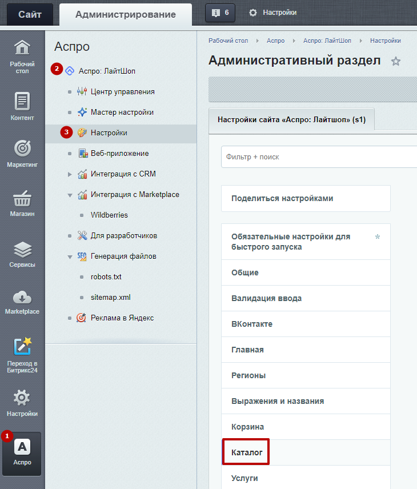Follow the Настройки breadcrumb link

tap(386, 41)
